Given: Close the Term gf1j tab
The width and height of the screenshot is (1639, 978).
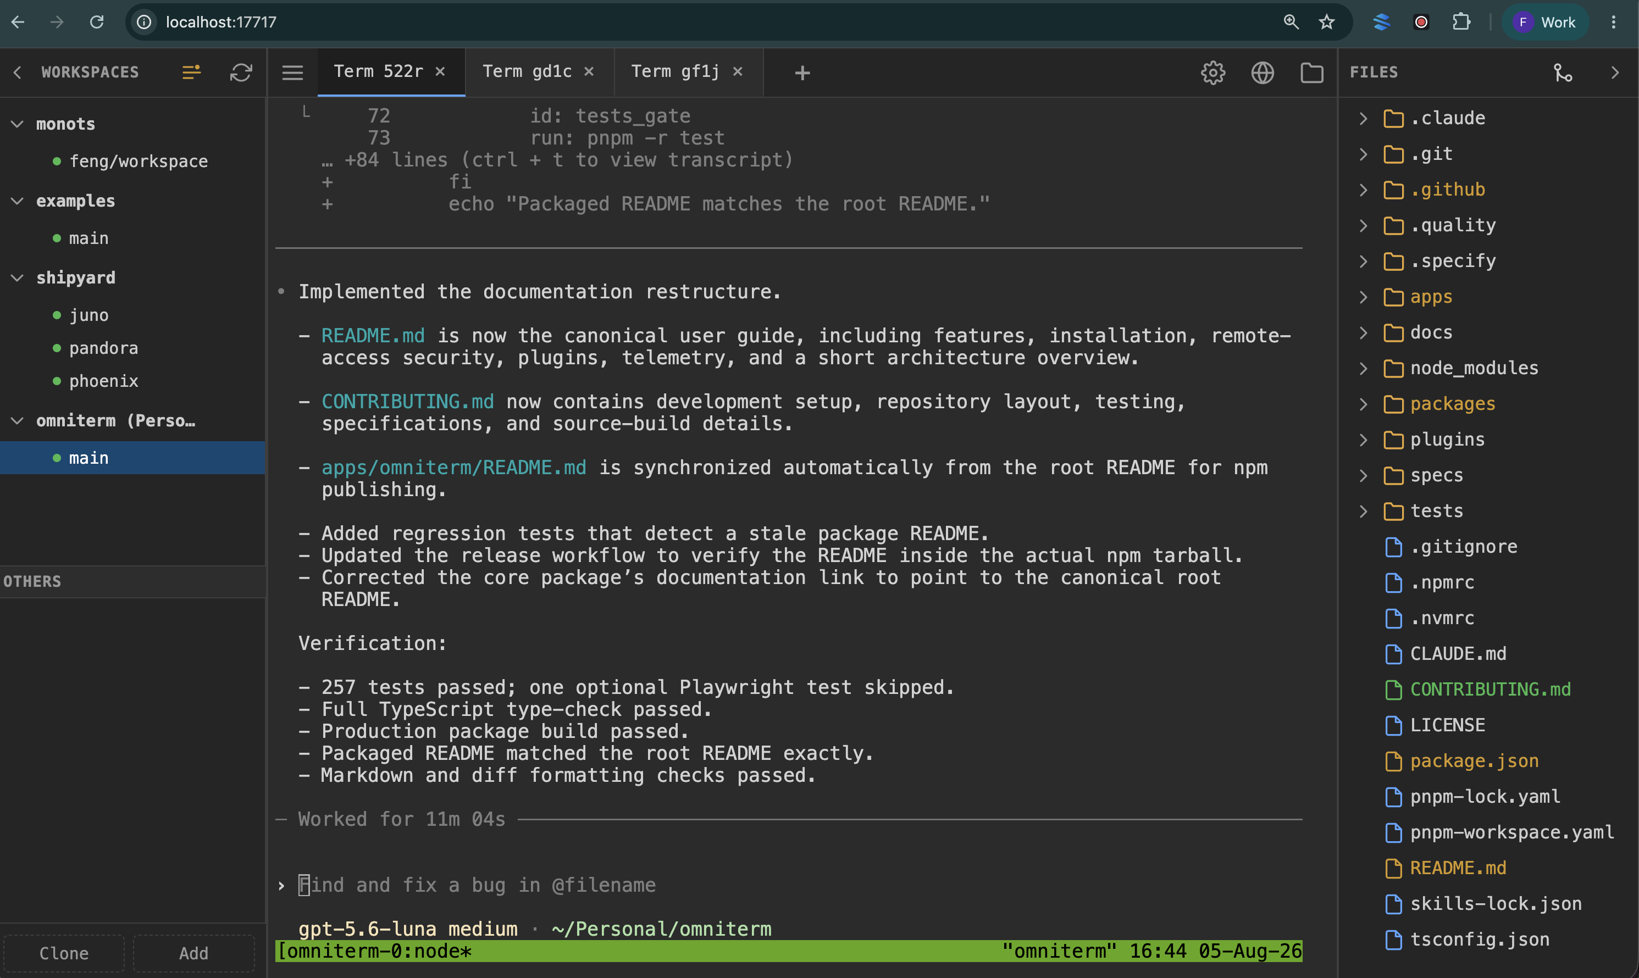Looking at the screenshot, I should [738, 71].
